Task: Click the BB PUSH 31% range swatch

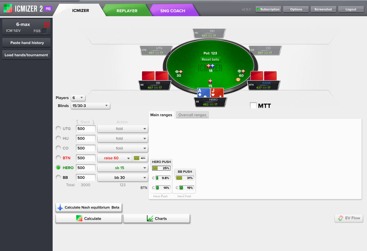Action: pyautogui.click(x=185, y=178)
